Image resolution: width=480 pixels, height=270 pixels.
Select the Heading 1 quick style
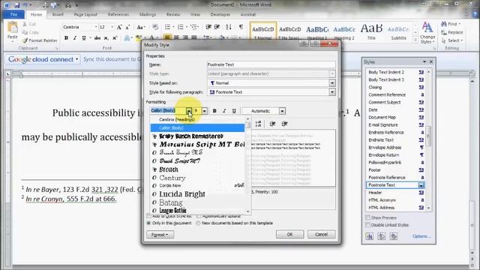tap(317, 31)
